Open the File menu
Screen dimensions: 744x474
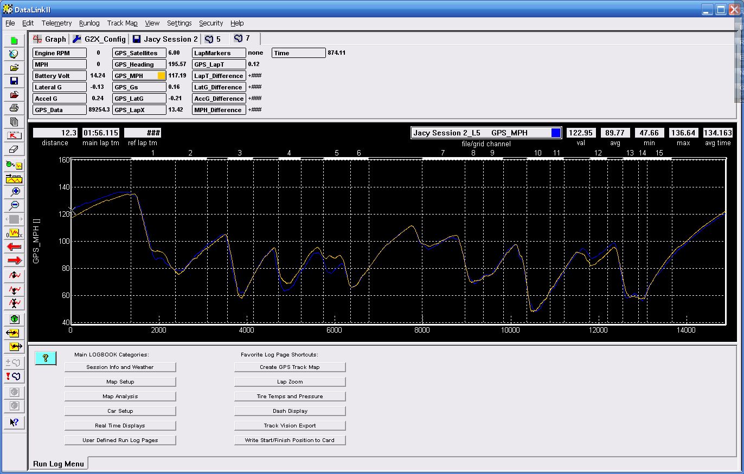10,23
